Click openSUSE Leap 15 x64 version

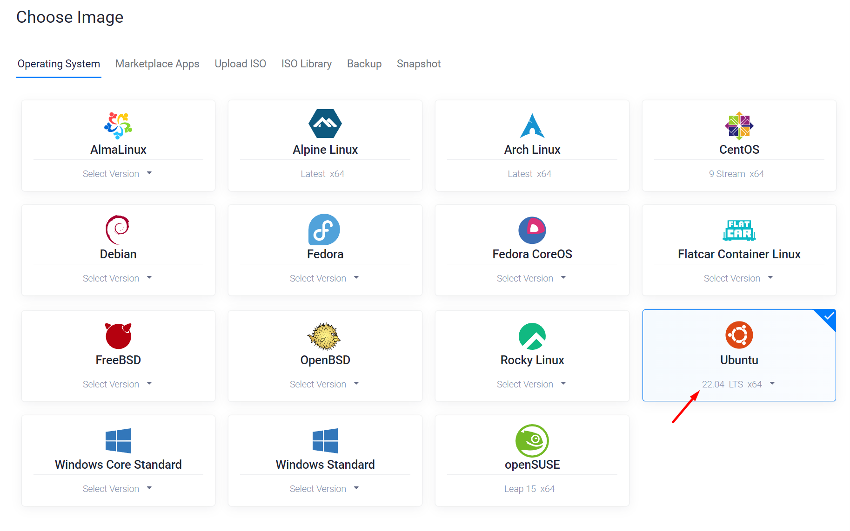click(x=529, y=489)
